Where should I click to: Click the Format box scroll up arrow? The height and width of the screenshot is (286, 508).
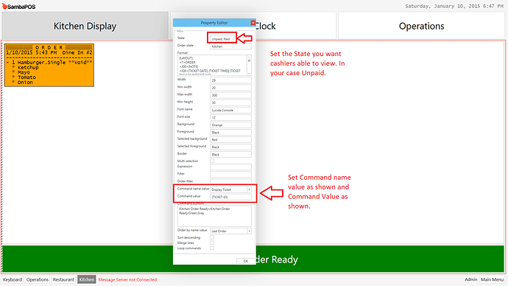coord(249,57)
